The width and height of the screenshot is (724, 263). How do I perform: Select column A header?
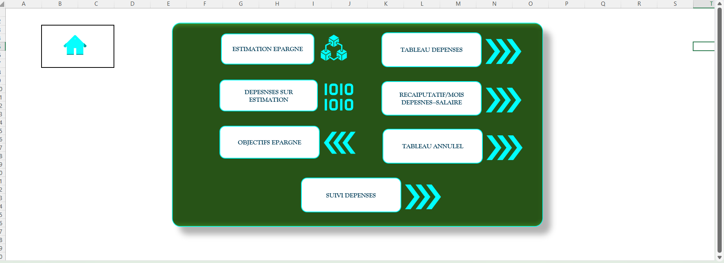(24, 4)
